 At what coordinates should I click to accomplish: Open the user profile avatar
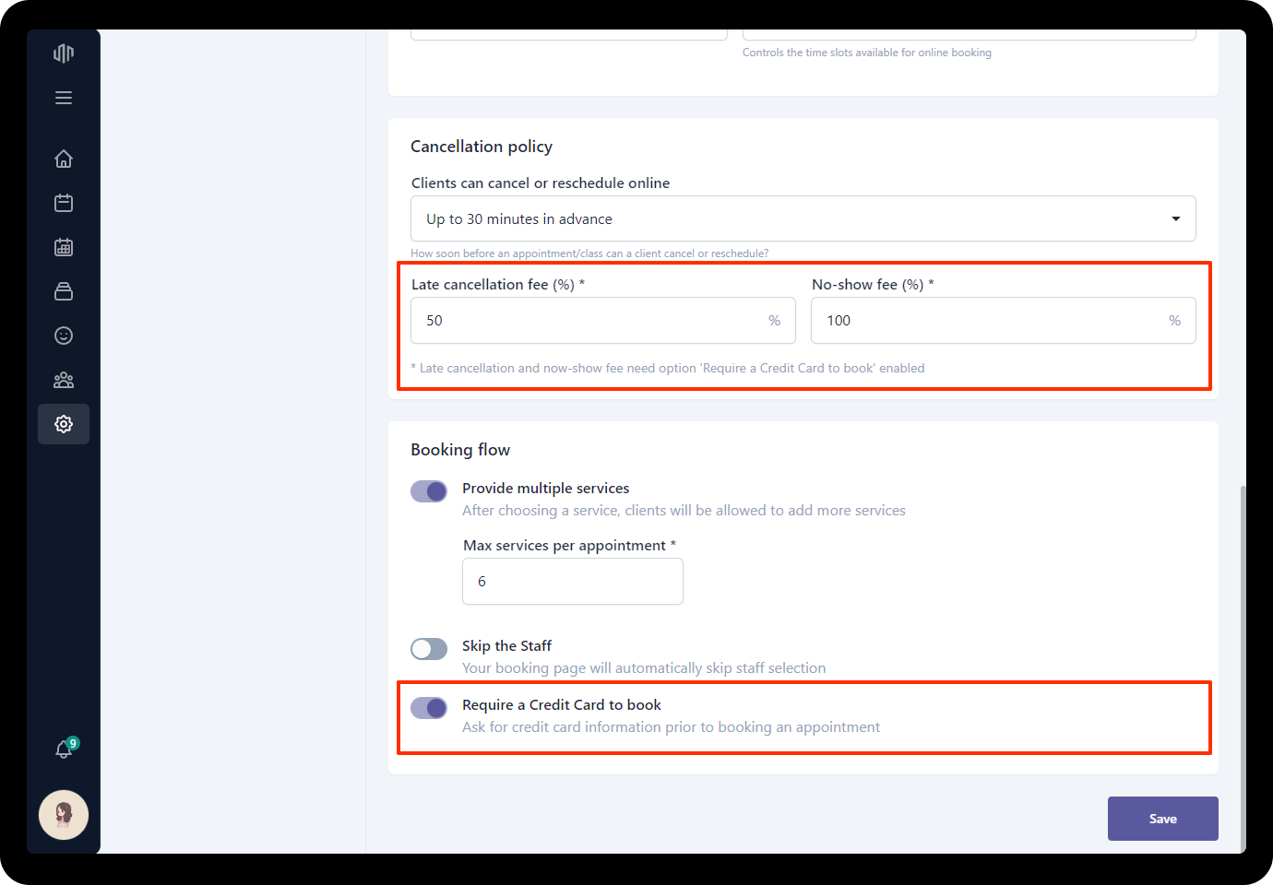(x=64, y=815)
